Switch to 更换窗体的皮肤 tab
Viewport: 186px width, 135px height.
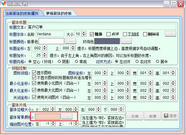coord(59,13)
